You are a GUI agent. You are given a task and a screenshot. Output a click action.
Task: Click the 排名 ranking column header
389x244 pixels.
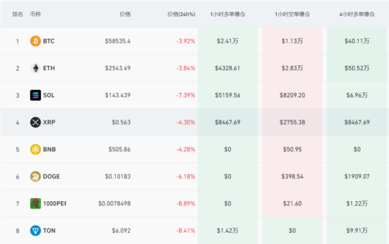(x=18, y=14)
